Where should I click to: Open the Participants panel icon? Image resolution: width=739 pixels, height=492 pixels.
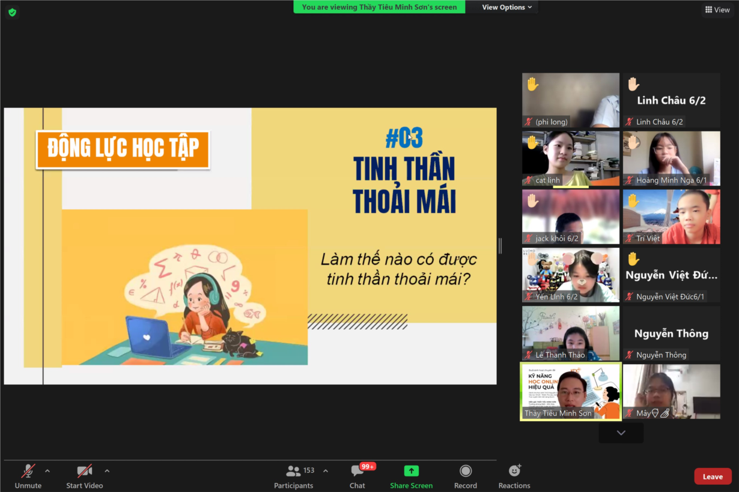pyautogui.click(x=293, y=471)
